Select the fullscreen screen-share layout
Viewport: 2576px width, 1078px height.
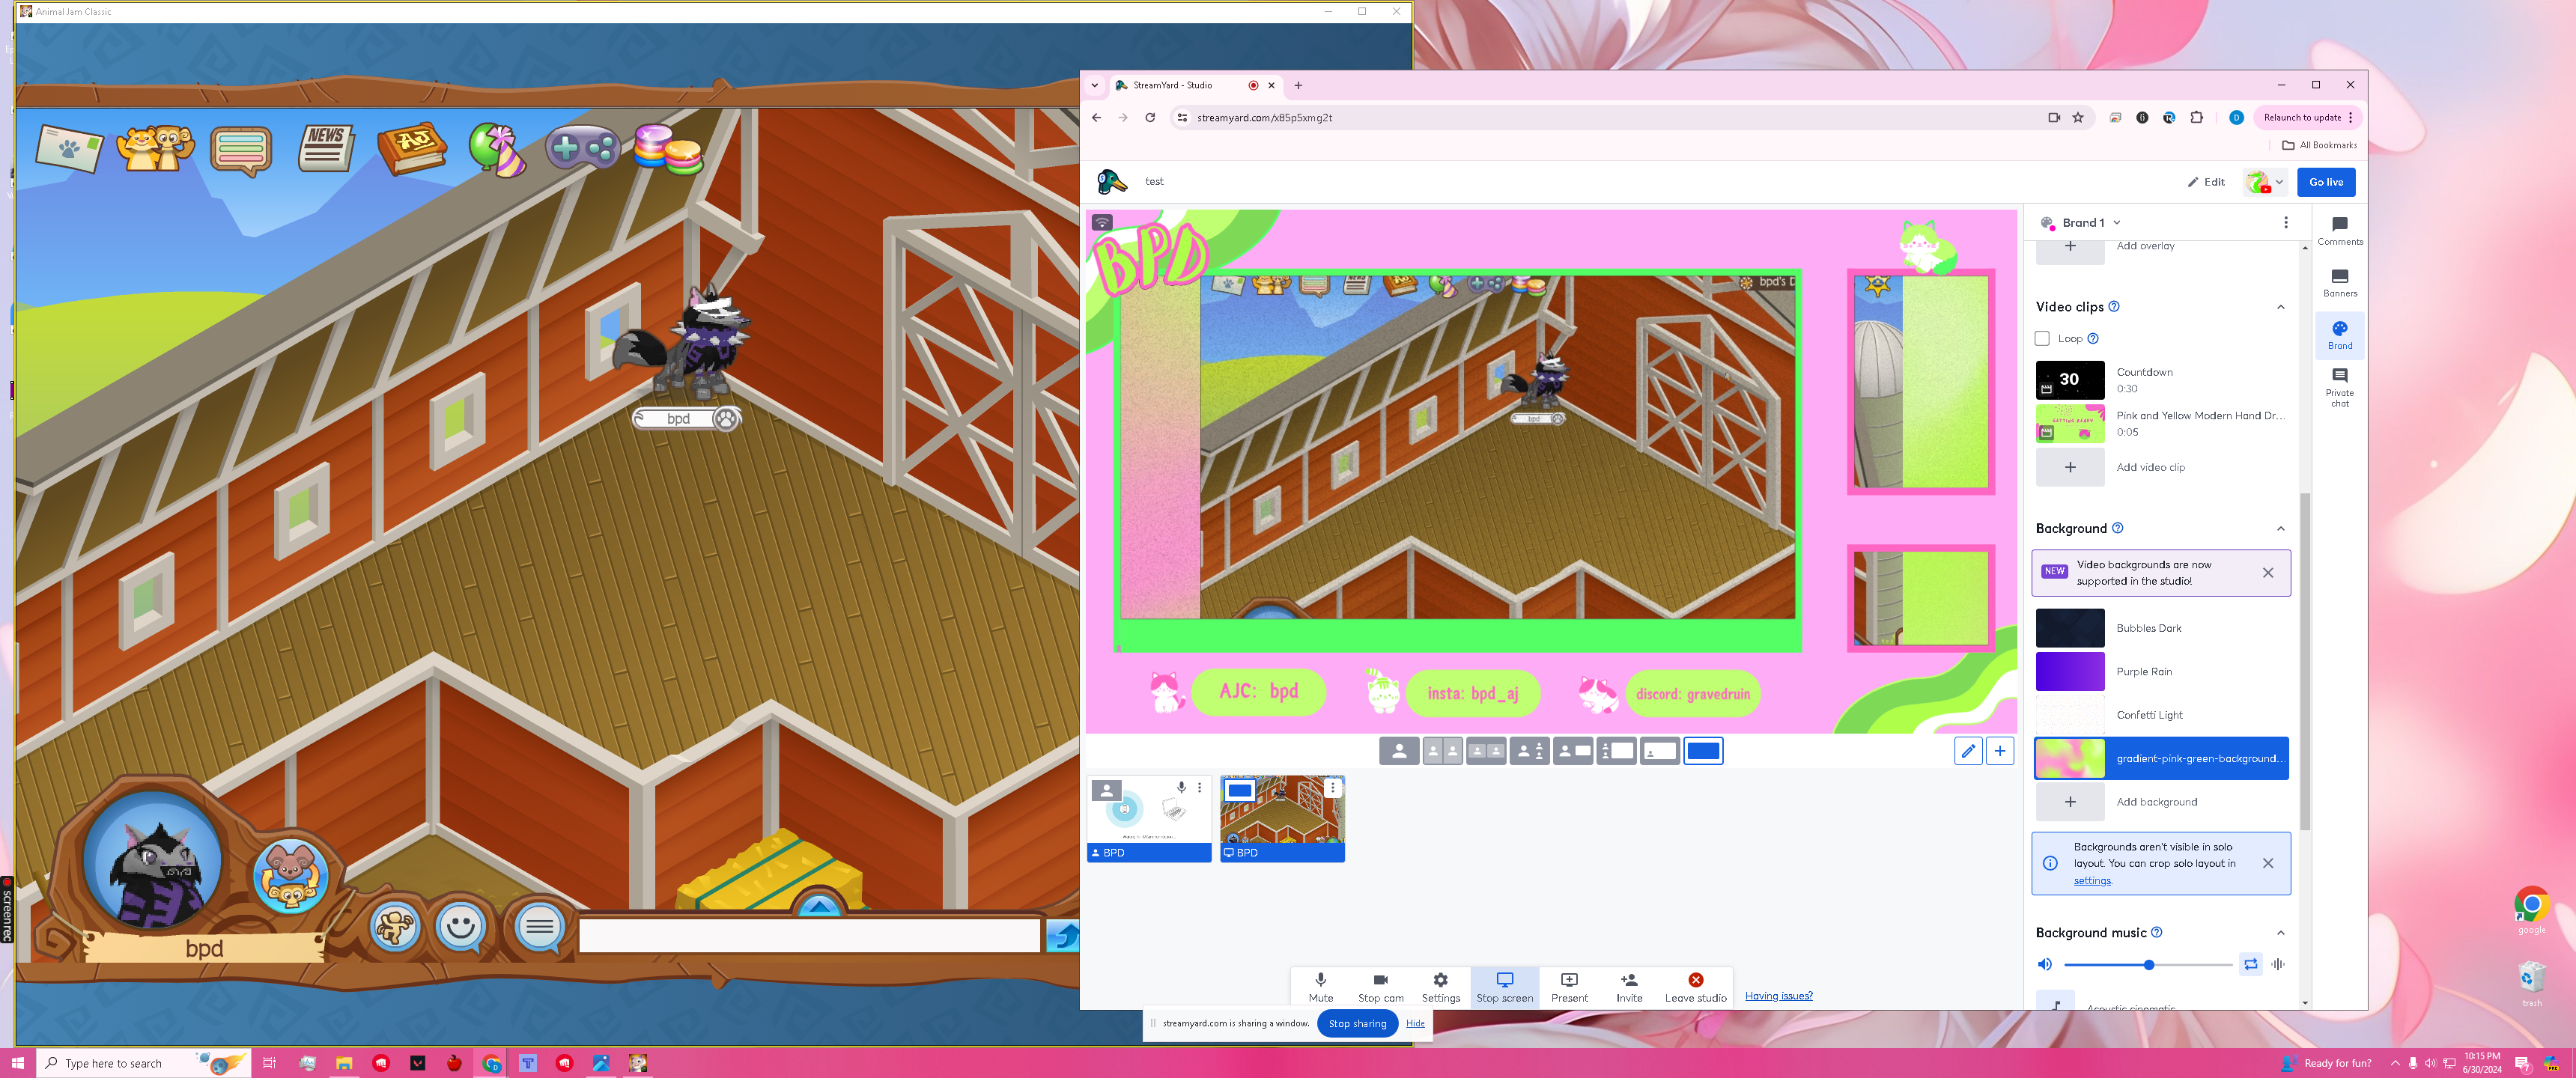[x=1703, y=751]
